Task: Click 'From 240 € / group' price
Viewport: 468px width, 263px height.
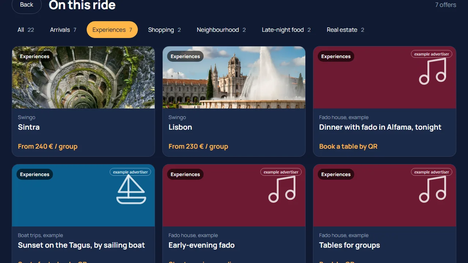Action: (x=48, y=146)
